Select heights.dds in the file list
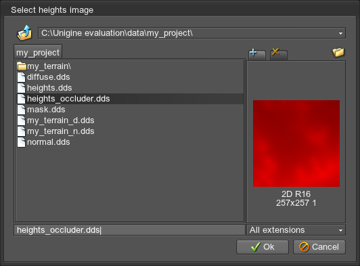Screen dimensions: 360x266 point(130,88)
